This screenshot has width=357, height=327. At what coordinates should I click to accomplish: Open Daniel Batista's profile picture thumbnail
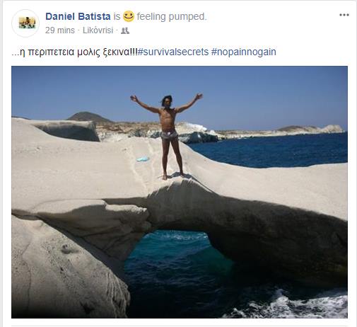[25, 23]
